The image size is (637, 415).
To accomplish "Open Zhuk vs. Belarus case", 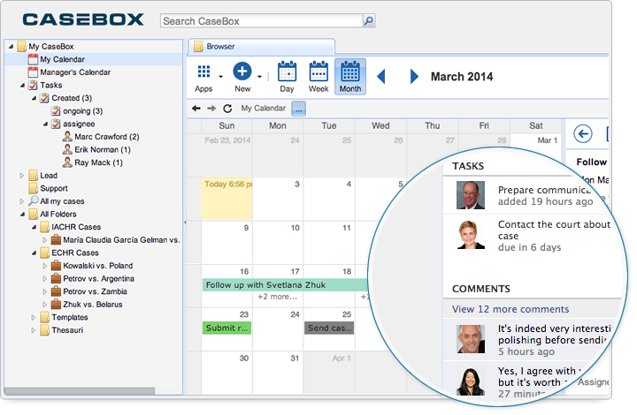I will 92,305.
